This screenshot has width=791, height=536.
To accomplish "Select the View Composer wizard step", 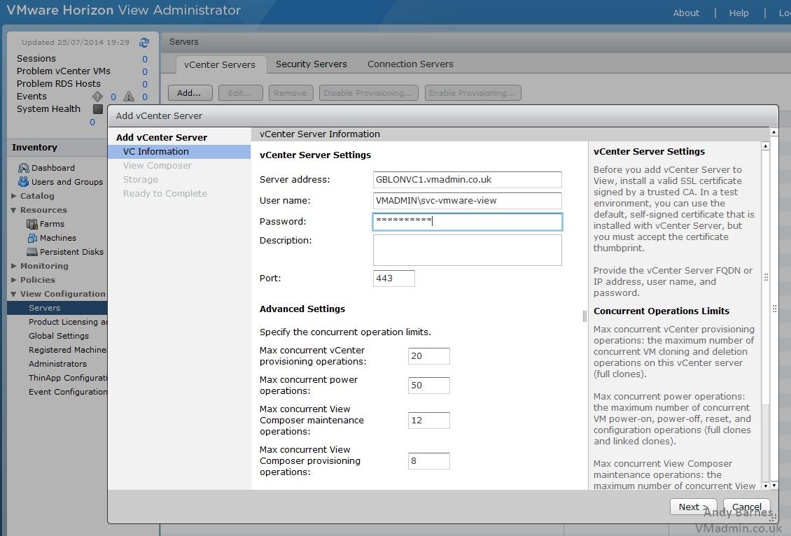I will click(x=157, y=165).
